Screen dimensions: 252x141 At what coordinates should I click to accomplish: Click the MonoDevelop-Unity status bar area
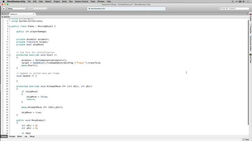126,9
